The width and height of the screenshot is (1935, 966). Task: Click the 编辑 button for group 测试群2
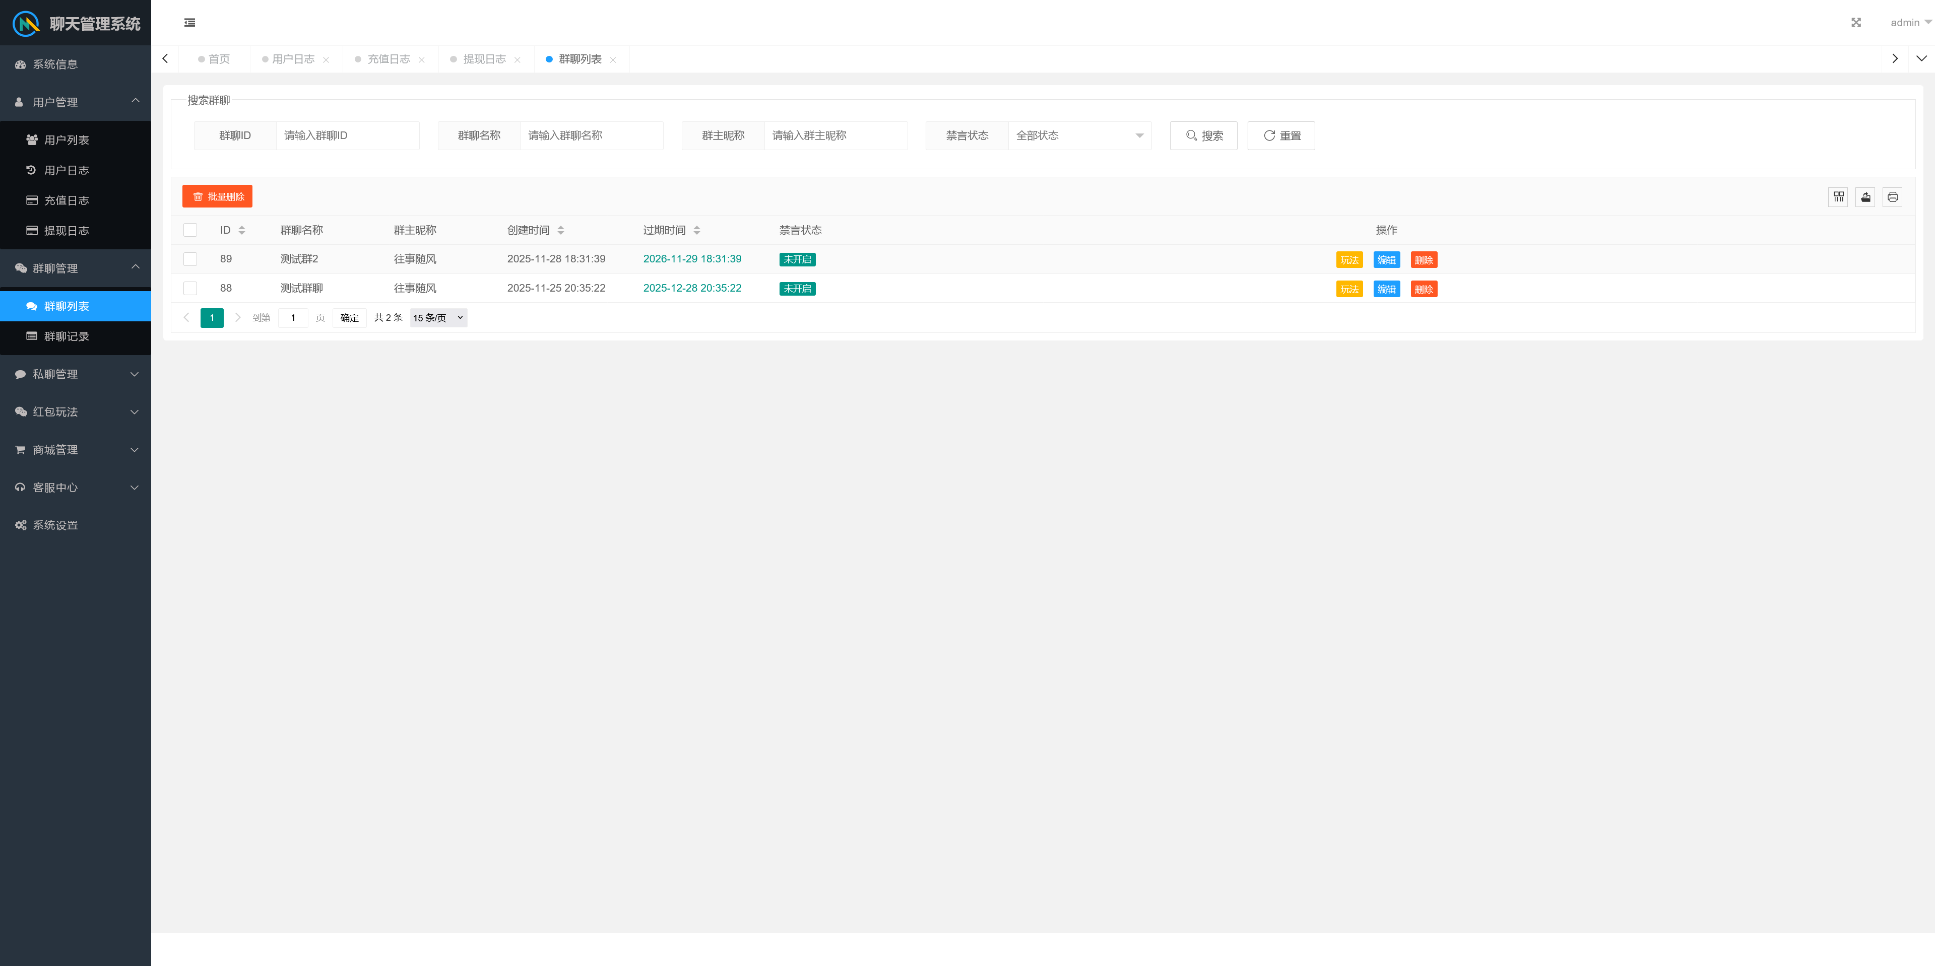coord(1386,259)
